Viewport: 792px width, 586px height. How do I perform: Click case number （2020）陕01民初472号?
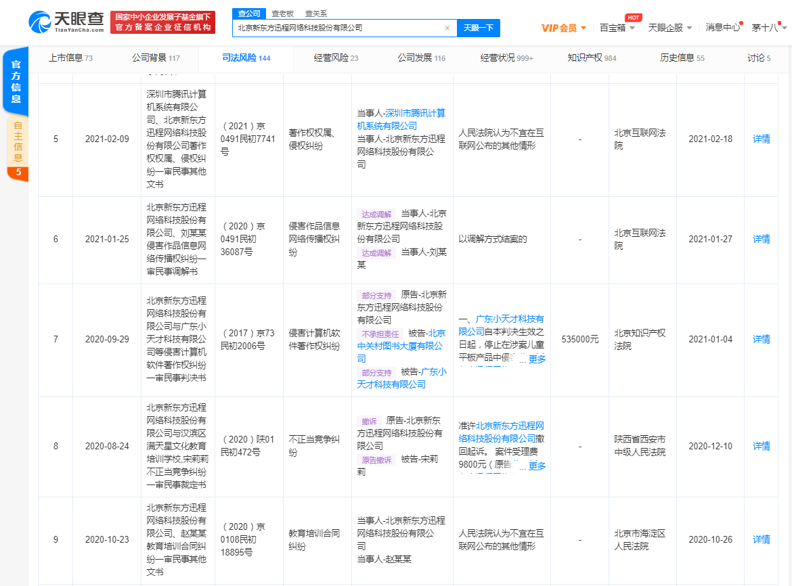click(x=248, y=446)
